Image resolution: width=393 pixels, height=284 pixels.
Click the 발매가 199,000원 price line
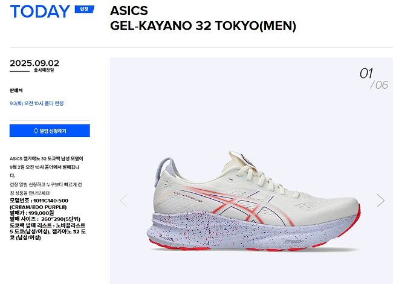31,213
